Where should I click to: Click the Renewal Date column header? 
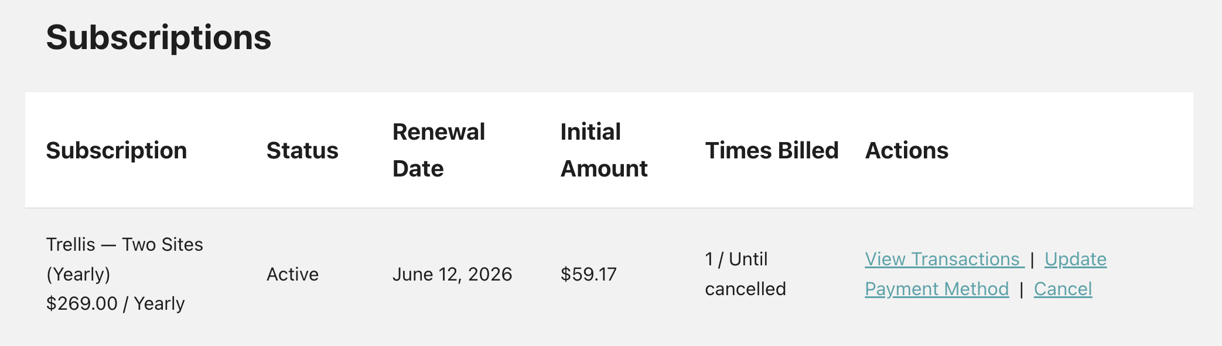click(439, 150)
